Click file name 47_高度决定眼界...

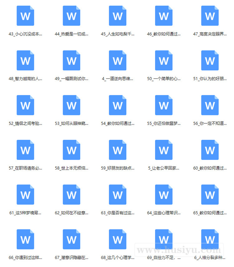click(210, 34)
